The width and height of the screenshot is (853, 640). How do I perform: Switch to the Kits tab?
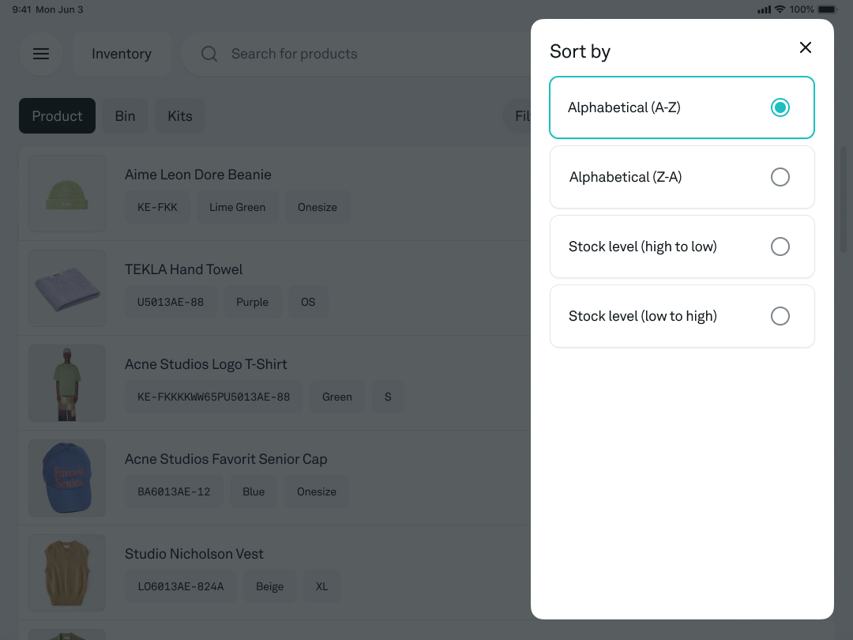(x=180, y=116)
